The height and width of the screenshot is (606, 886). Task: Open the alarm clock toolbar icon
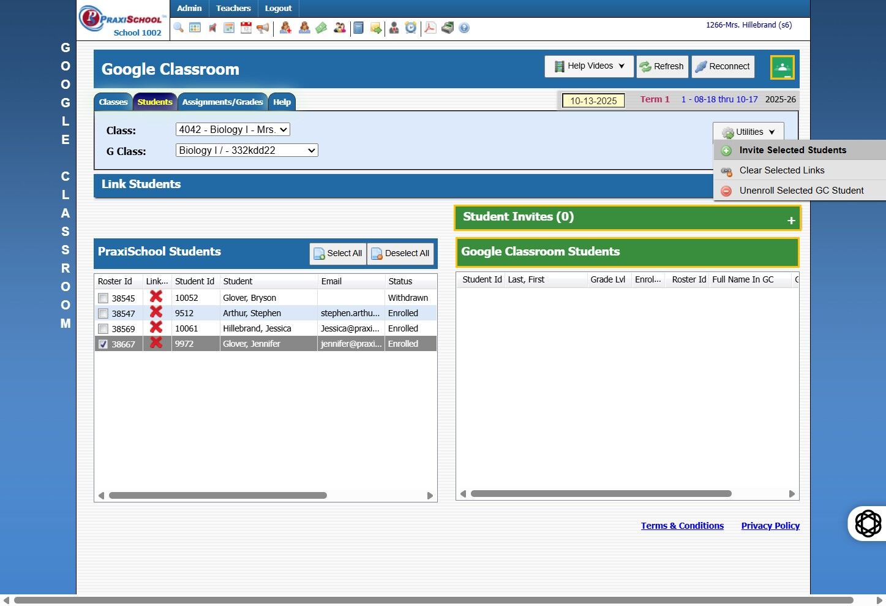[411, 28]
